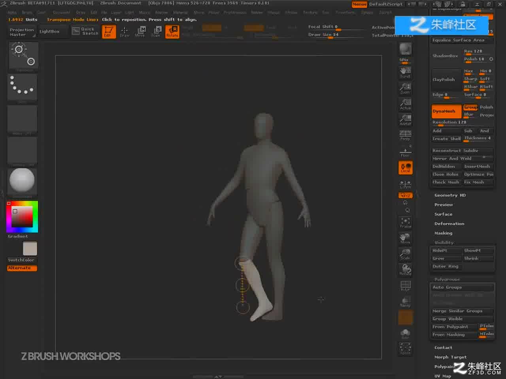Viewport: 506px width, 379px height.
Task: Switch to Move transpose mode
Action: [x=140, y=32]
